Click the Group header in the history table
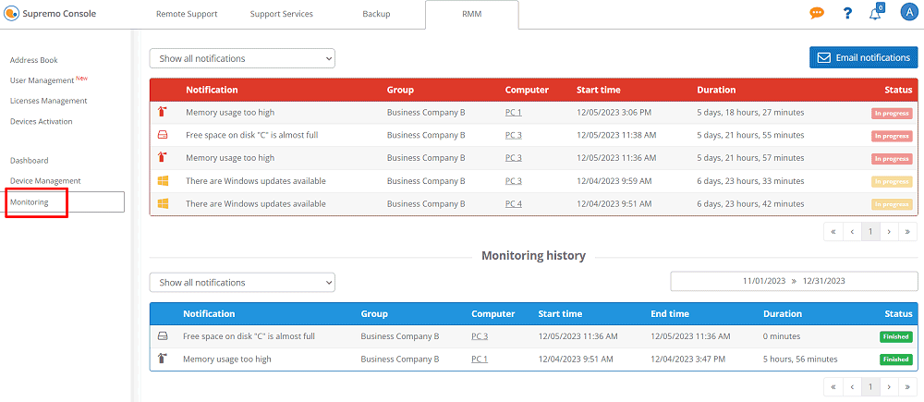The height and width of the screenshot is (402, 924). 374,313
